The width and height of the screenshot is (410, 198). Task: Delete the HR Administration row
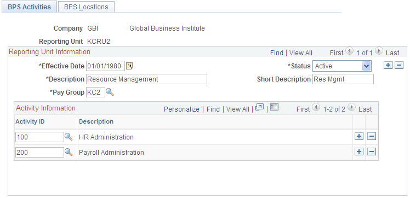(372, 136)
